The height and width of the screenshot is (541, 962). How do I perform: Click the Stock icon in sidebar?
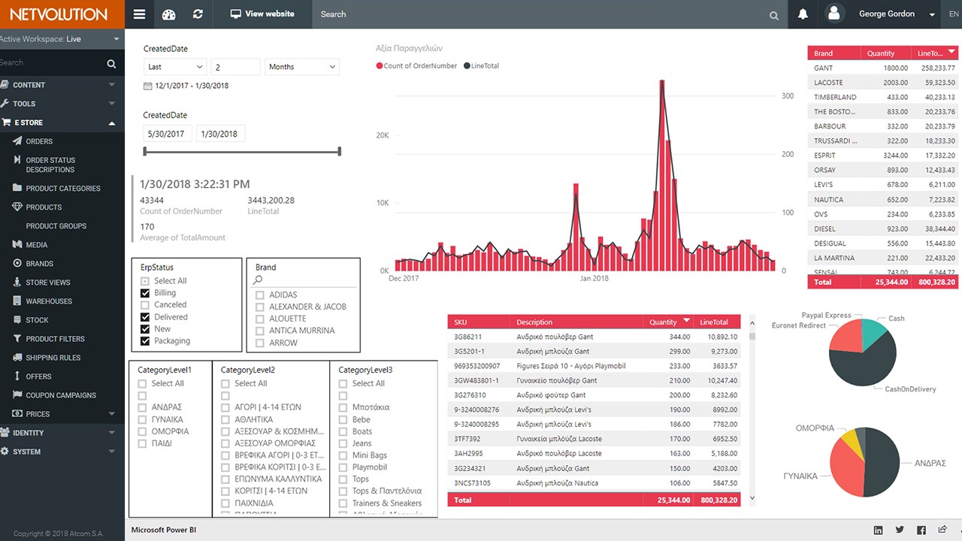pyautogui.click(x=18, y=319)
